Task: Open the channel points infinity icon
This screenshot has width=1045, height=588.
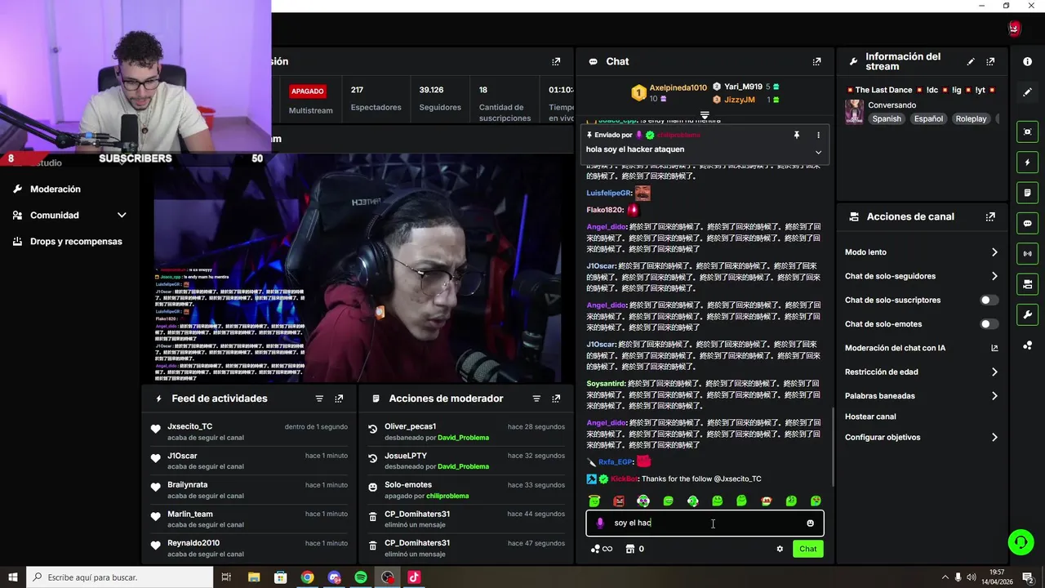Action: click(602, 549)
